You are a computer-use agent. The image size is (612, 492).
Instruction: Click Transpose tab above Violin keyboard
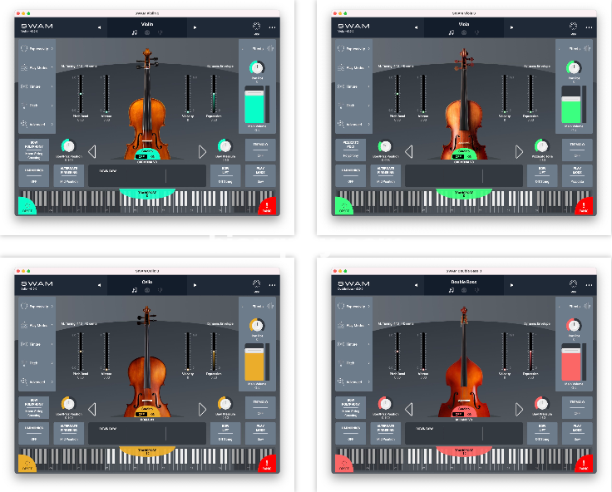point(147,194)
